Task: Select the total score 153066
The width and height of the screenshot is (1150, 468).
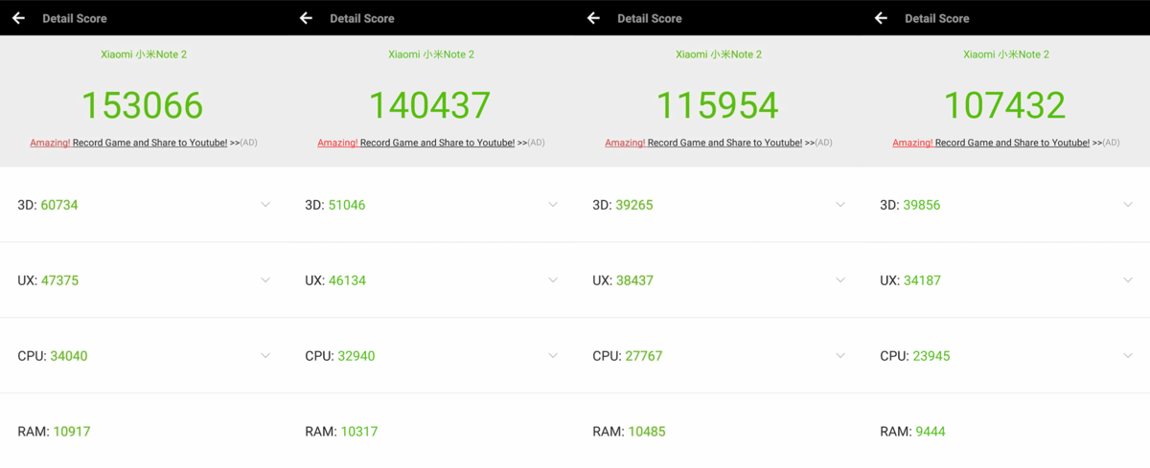Action: (143, 105)
